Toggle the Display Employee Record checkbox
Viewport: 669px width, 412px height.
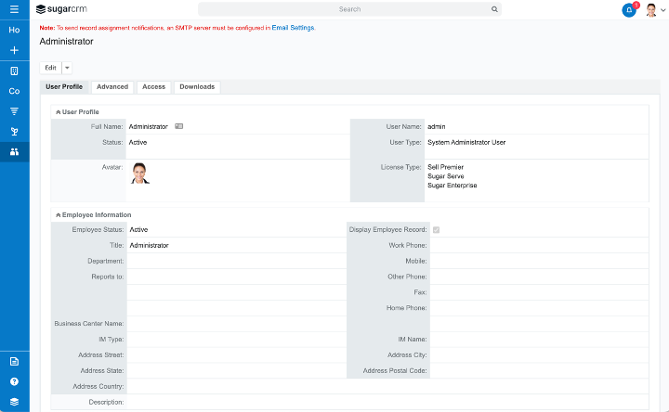point(436,229)
